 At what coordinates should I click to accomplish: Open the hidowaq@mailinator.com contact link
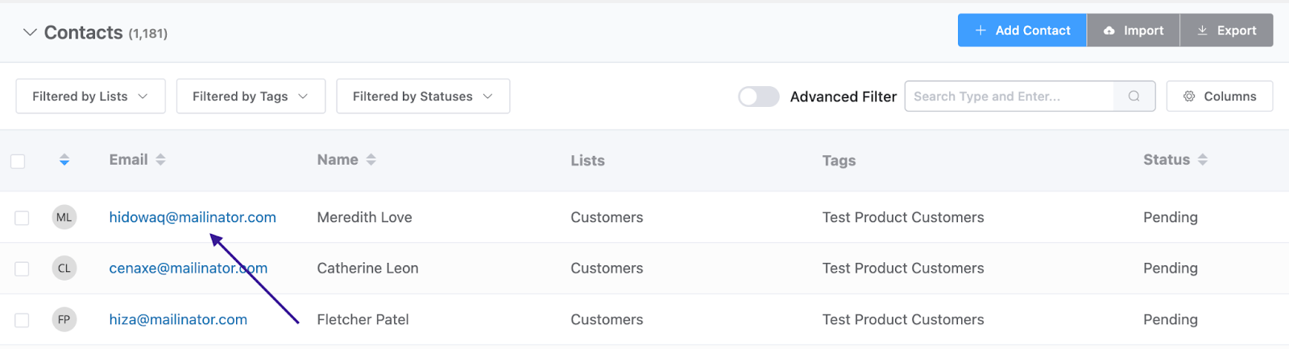click(x=193, y=217)
